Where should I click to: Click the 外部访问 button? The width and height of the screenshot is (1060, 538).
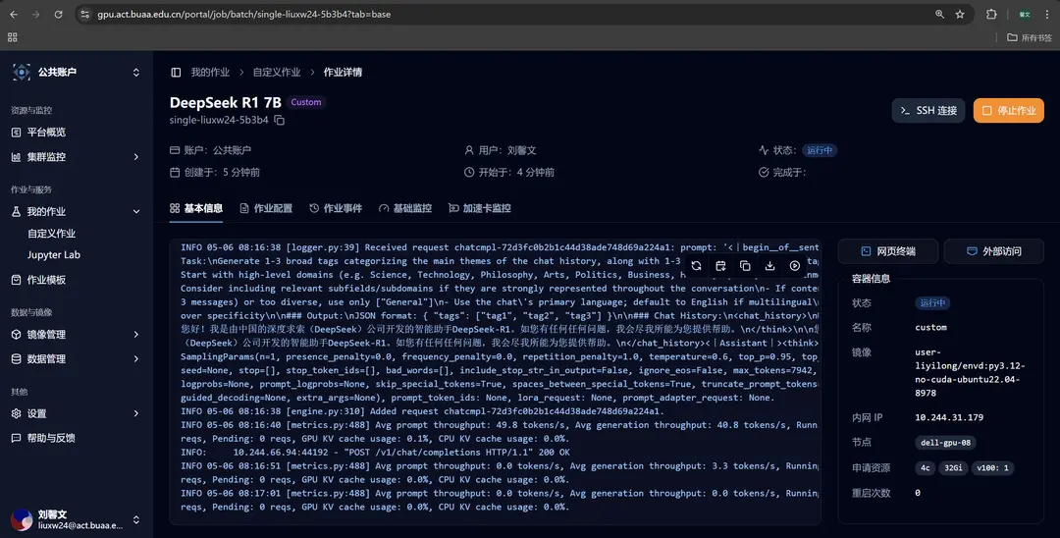tap(993, 251)
